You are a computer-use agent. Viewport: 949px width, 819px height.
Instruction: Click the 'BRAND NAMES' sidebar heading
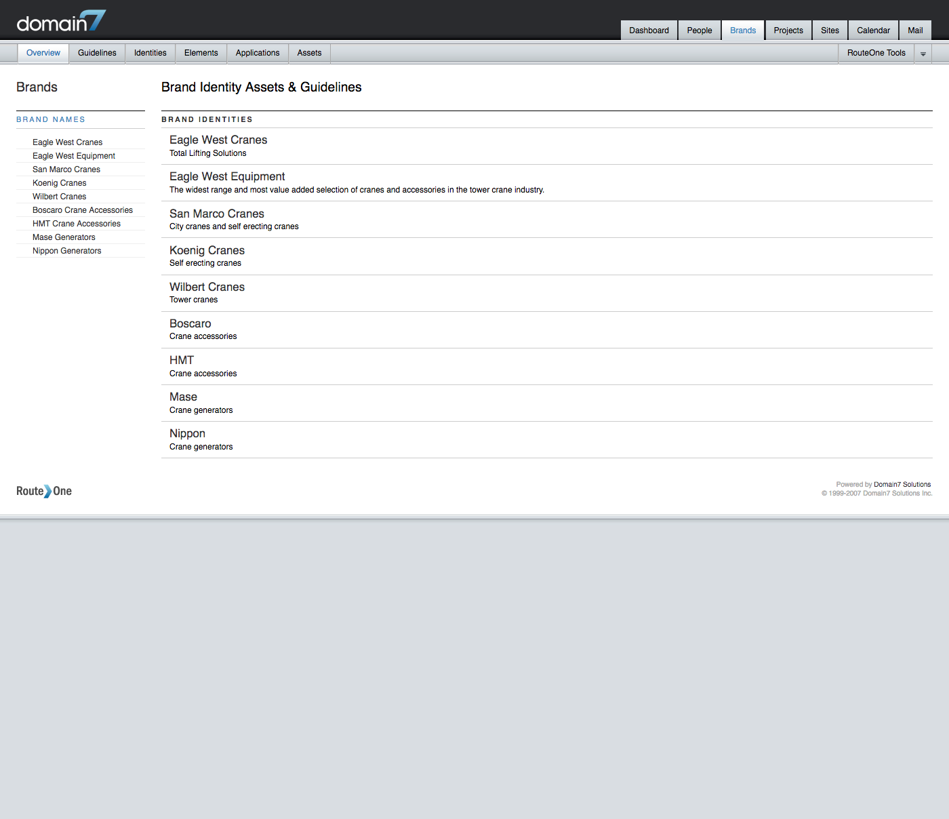[x=51, y=119]
